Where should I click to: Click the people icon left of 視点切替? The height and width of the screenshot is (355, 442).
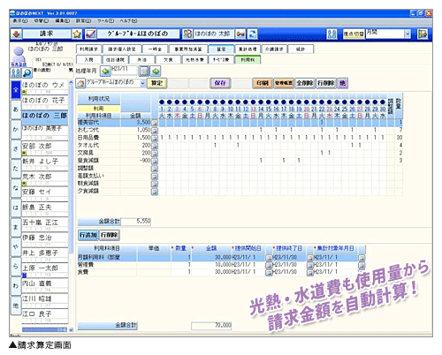click(331, 34)
